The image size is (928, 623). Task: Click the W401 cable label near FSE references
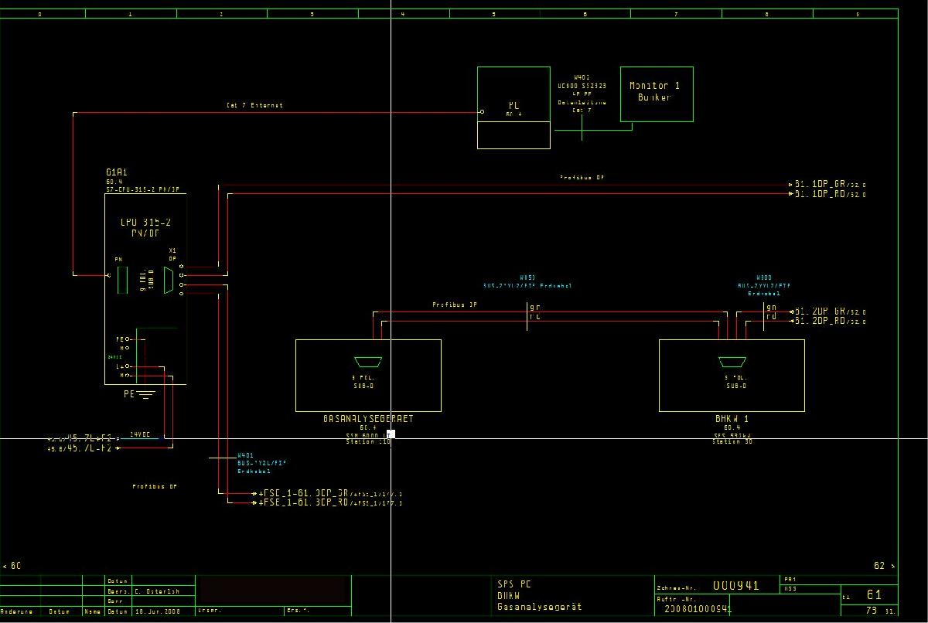click(246, 456)
